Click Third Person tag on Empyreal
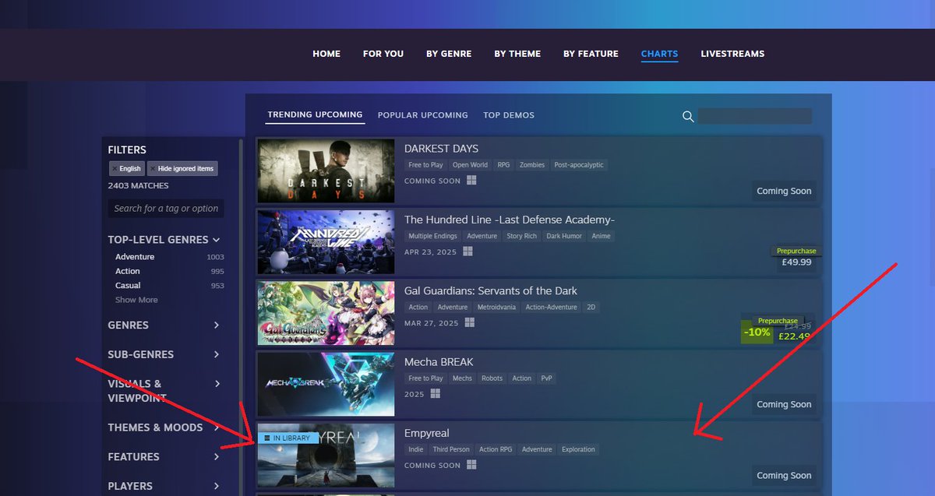The width and height of the screenshot is (935, 496). (x=451, y=449)
